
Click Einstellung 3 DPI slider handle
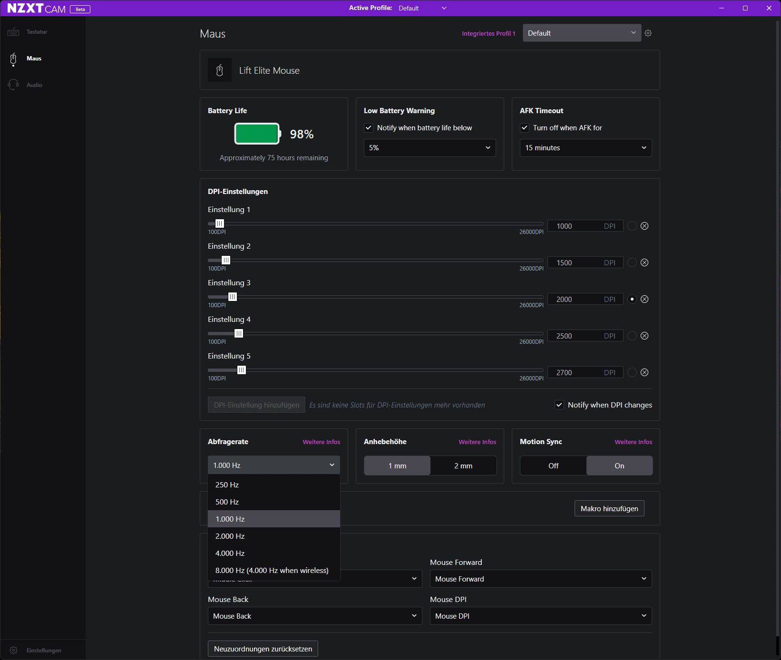(233, 297)
